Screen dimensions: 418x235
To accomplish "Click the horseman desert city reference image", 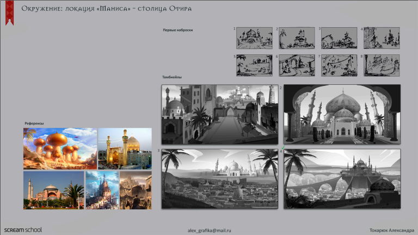I will click(x=136, y=190).
